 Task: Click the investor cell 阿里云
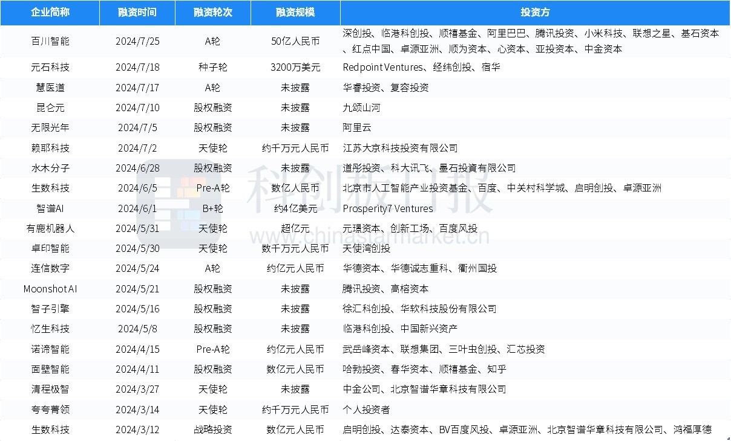(x=356, y=127)
